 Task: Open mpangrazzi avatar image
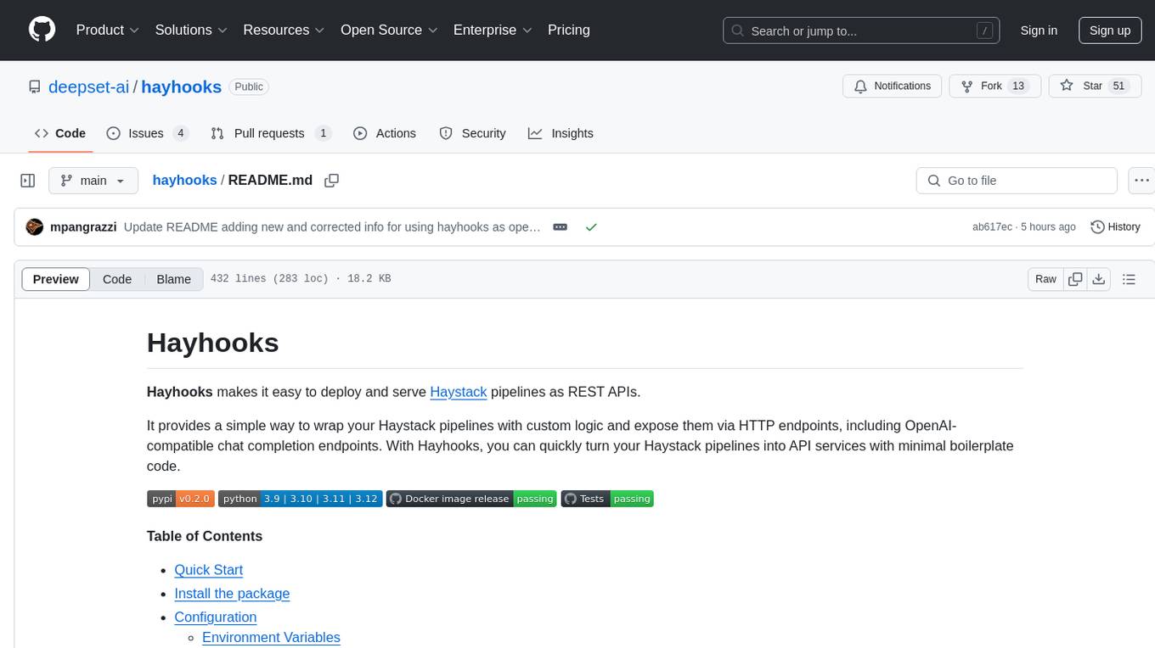(x=35, y=226)
